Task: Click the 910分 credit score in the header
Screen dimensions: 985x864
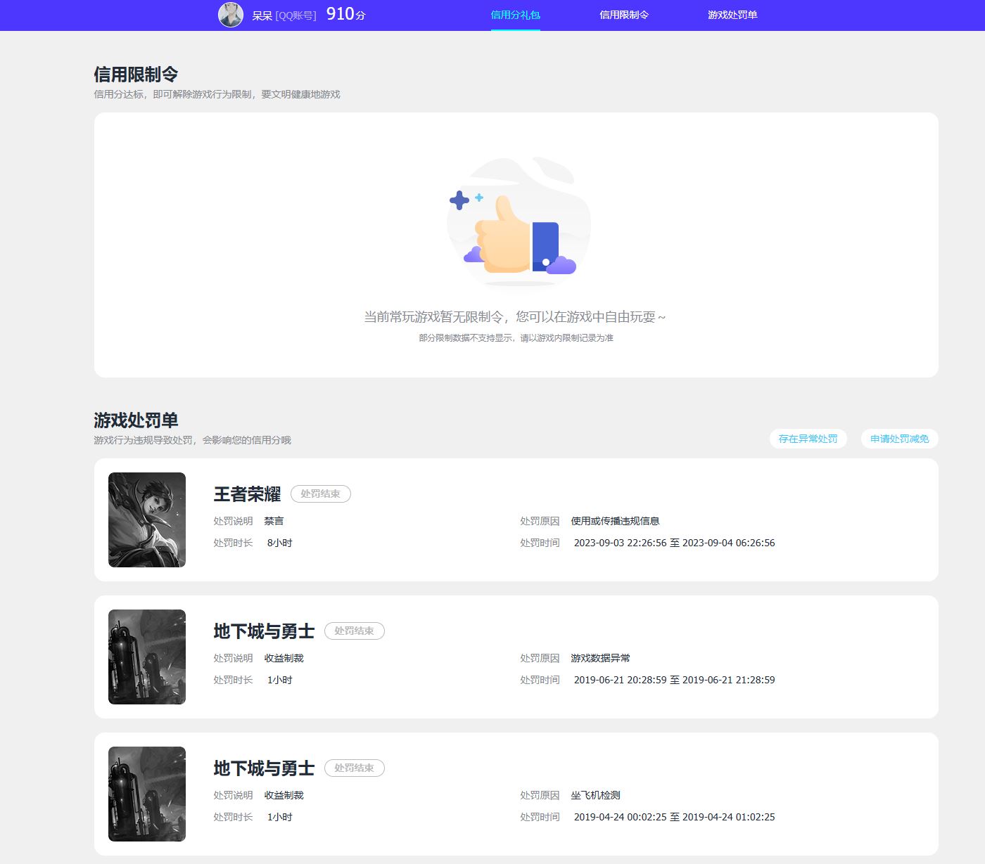Action: tap(345, 15)
